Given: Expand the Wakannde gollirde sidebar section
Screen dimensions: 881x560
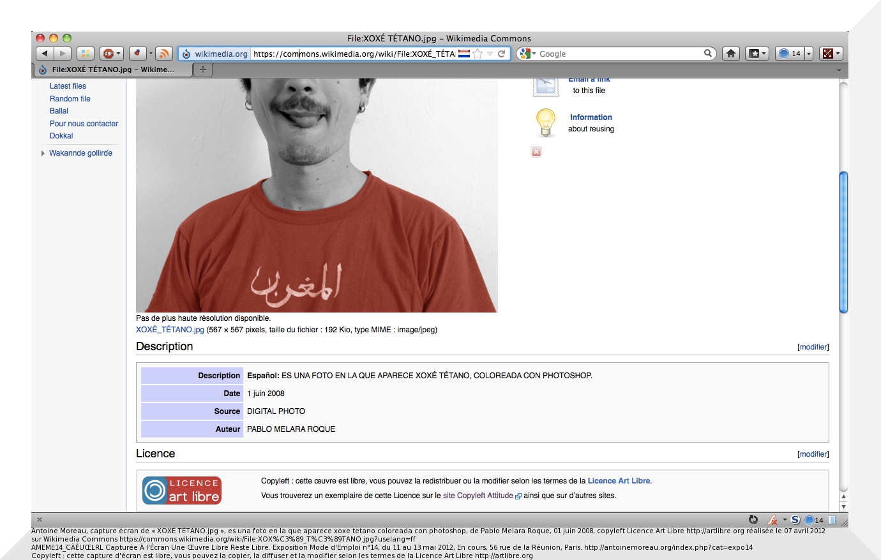Looking at the screenshot, I should (x=43, y=153).
